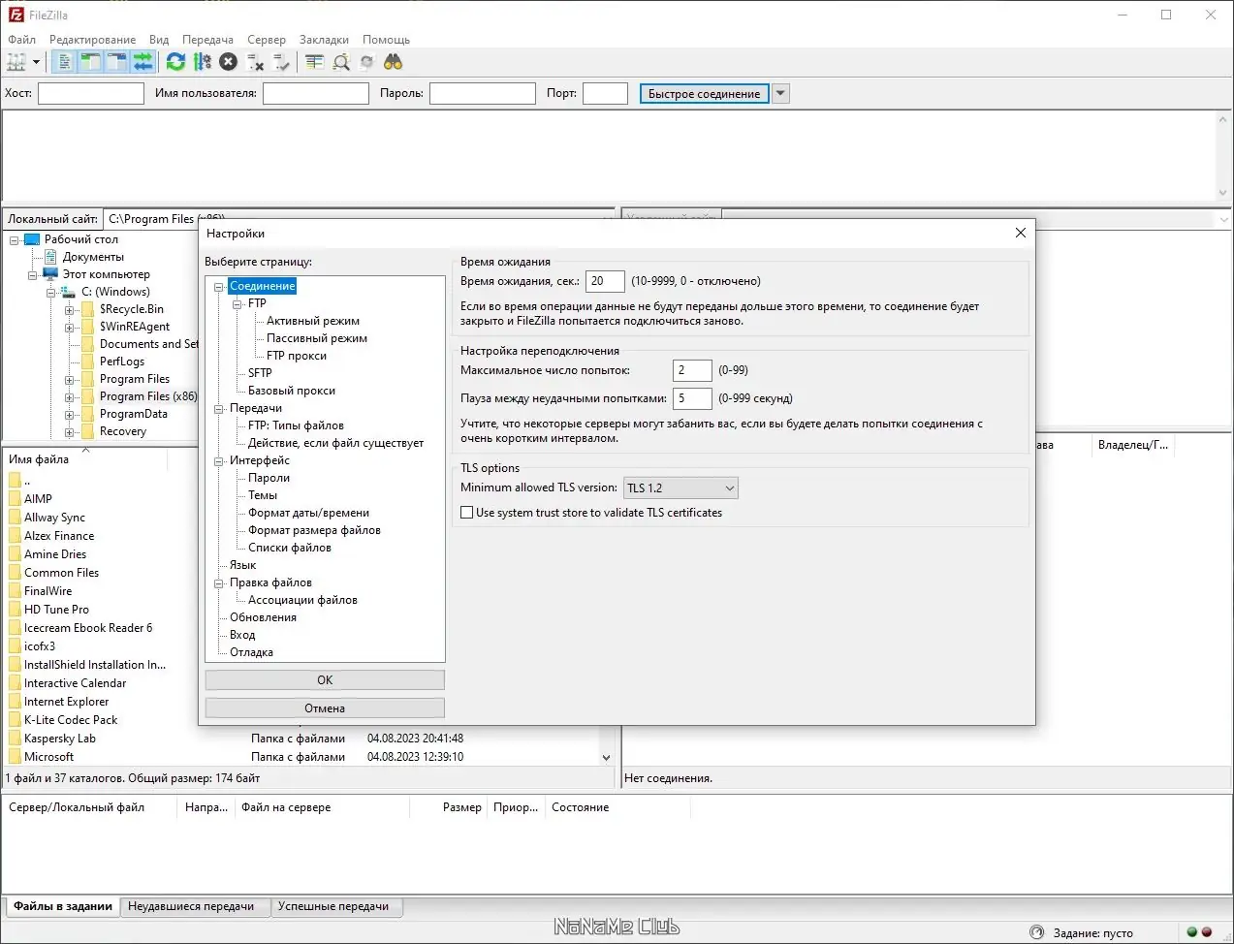Click the Порт input field
The height and width of the screenshot is (944, 1234).
[x=606, y=93]
